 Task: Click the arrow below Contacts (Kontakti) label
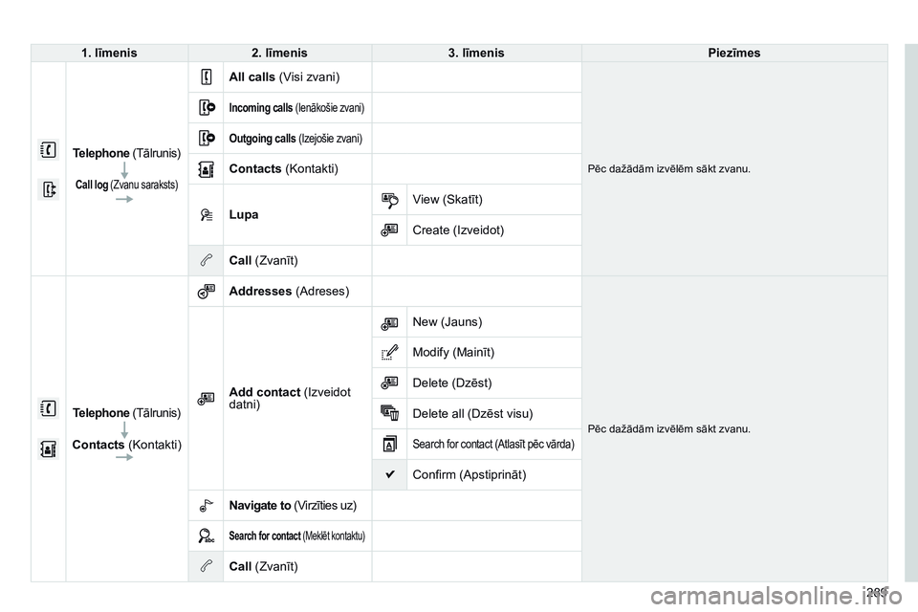[124, 457]
